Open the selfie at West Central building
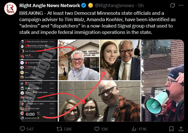The image size is (188, 133). [79, 60]
